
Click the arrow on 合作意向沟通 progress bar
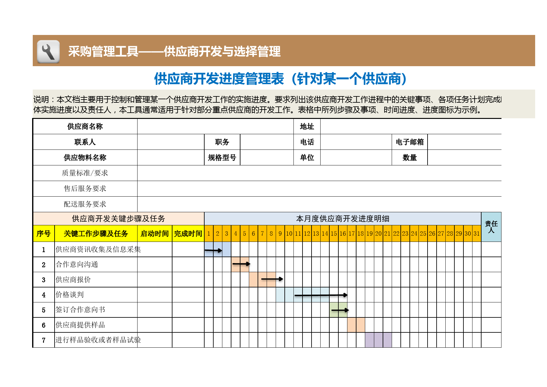241,264
